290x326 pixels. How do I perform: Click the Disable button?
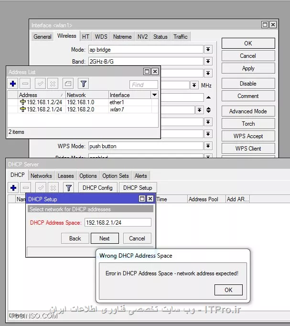click(248, 84)
